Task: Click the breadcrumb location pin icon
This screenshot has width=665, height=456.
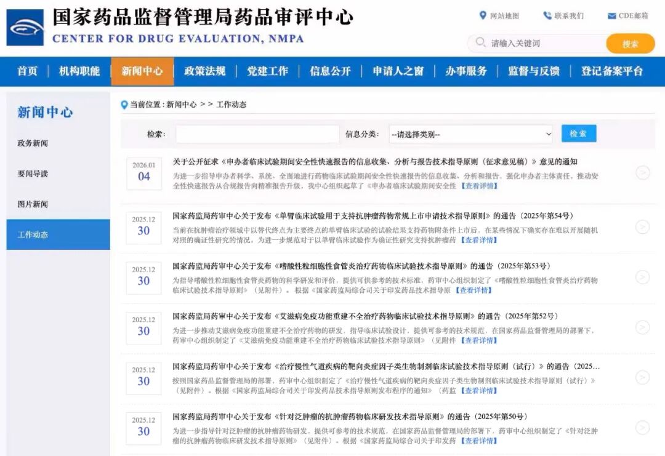Action: coord(124,105)
